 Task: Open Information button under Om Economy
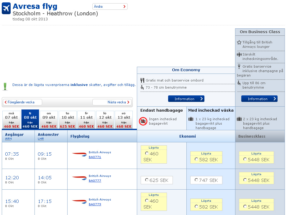[x=186, y=99]
